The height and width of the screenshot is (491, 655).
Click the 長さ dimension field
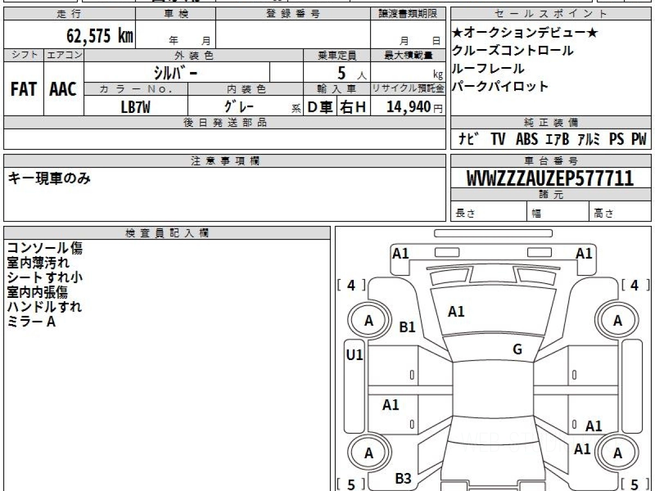click(x=489, y=212)
